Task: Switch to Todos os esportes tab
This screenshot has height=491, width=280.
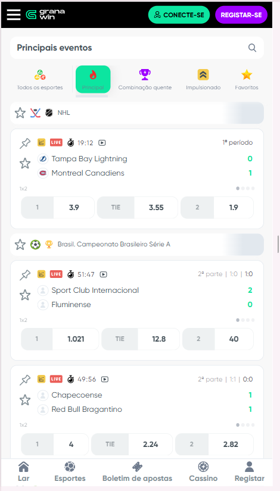Action: [x=40, y=80]
